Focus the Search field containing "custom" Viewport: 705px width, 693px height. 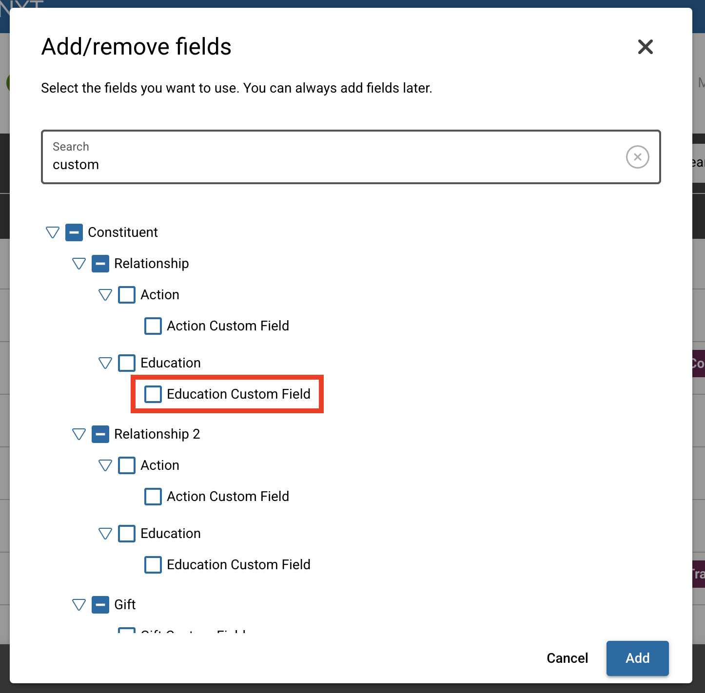351,157
